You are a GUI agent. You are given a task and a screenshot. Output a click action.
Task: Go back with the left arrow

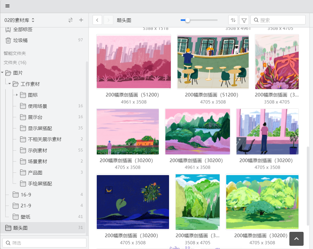point(97,20)
